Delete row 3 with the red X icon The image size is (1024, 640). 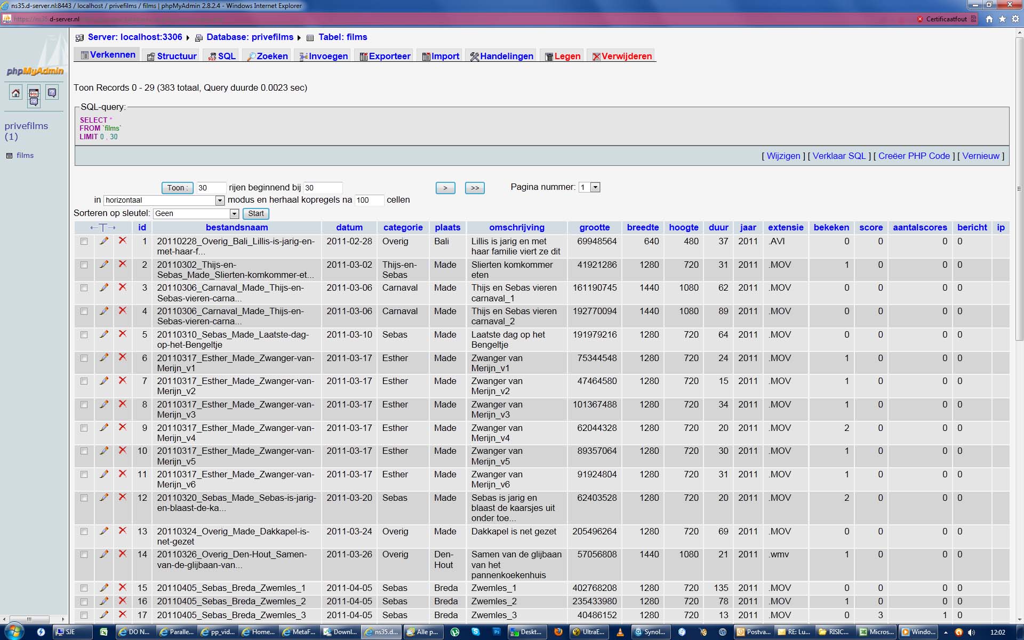(123, 287)
